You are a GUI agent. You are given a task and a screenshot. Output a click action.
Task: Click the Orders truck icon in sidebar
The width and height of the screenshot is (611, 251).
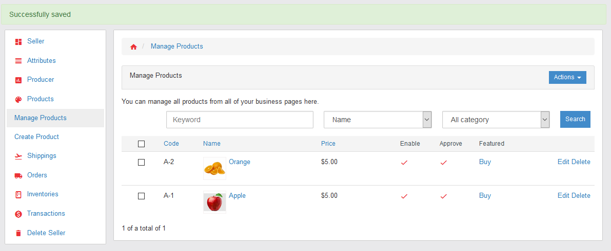[18, 175]
